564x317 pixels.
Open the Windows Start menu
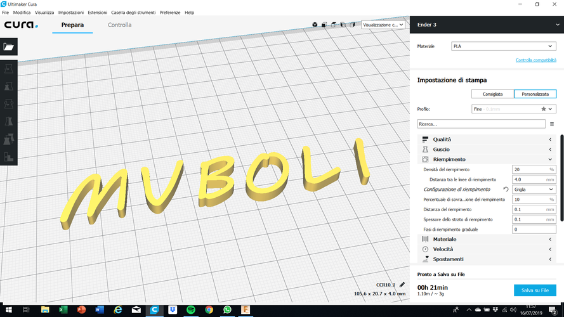point(9,309)
